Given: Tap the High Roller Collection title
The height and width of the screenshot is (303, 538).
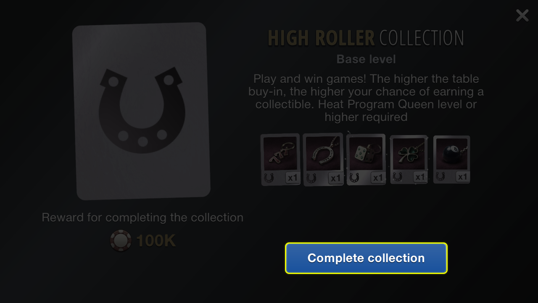Looking at the screenshot, I should [x=366, y=38].
